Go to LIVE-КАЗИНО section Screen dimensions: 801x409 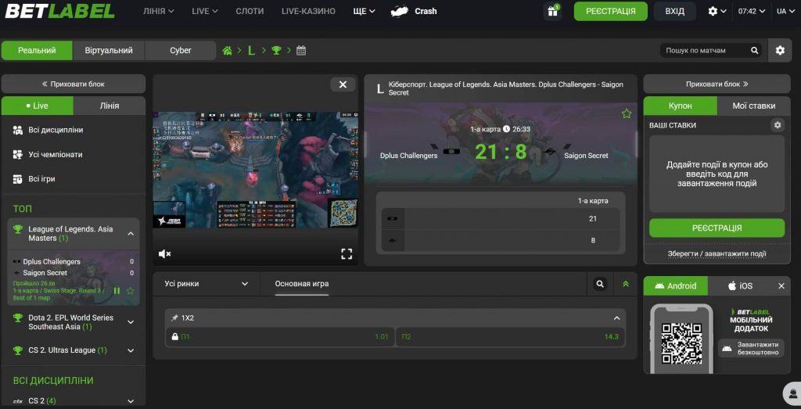tap(308, 11)
